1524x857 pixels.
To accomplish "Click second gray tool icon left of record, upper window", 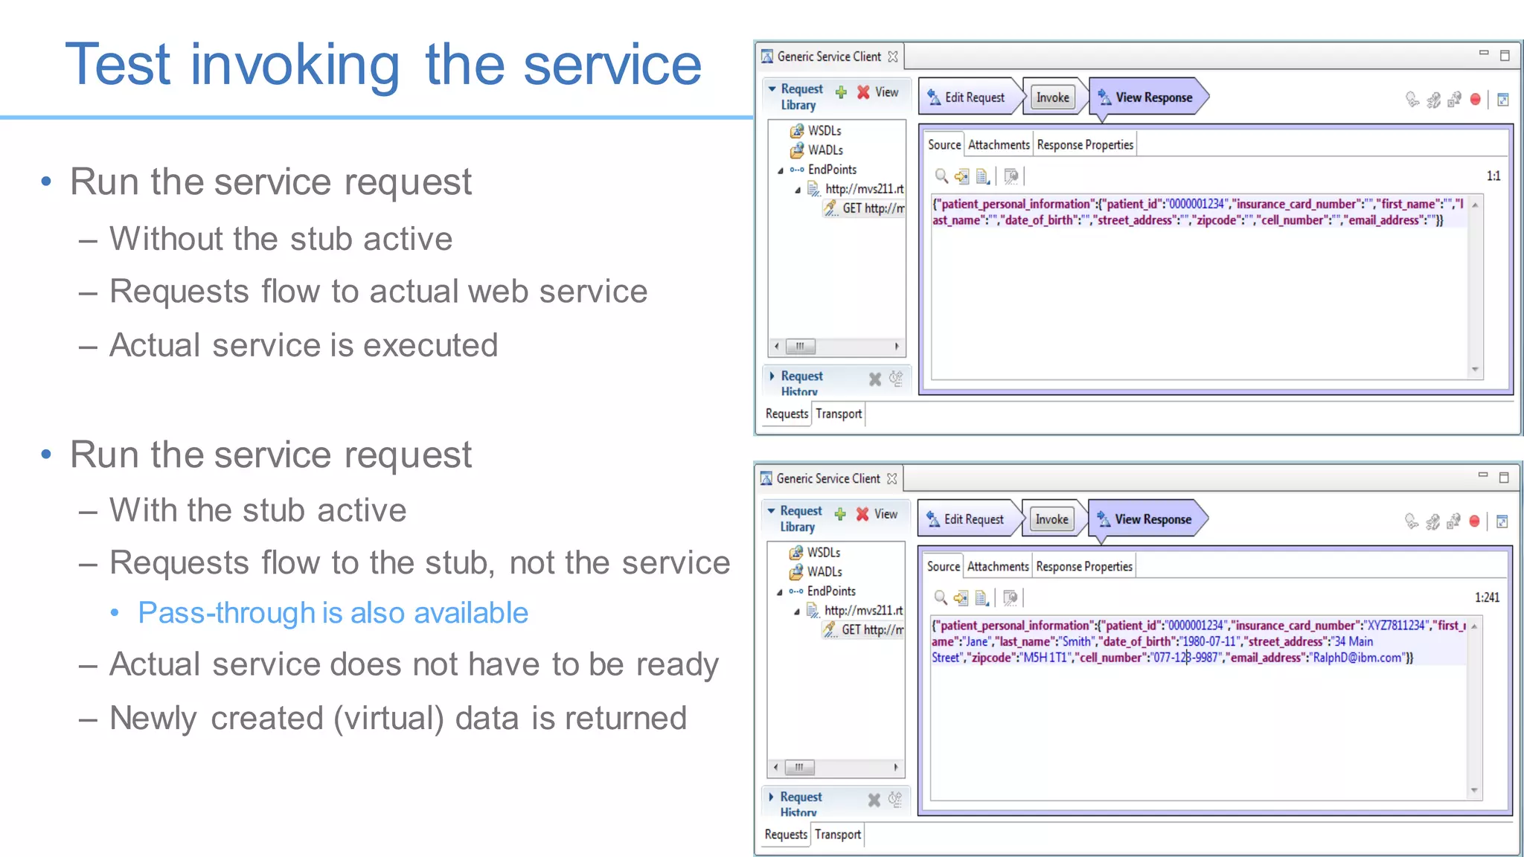I will 1433,100.
